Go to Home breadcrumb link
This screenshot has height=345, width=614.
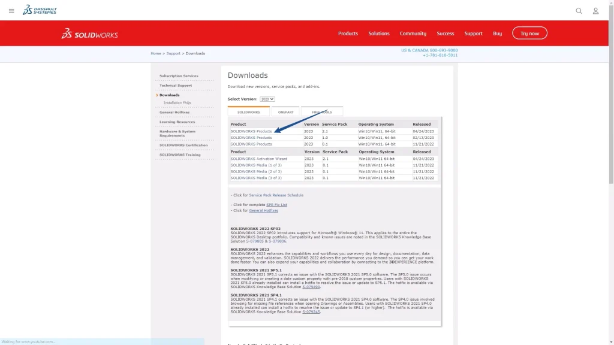156,53
